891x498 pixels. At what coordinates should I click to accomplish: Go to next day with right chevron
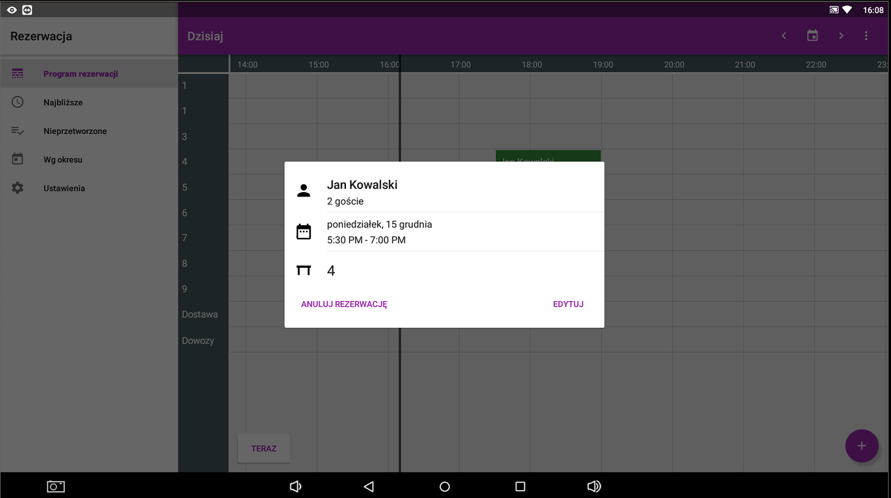click(841, 36)
